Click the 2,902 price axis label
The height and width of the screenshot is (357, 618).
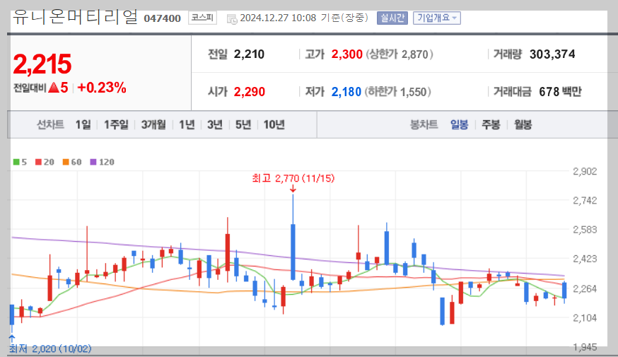tap(585, 171)
